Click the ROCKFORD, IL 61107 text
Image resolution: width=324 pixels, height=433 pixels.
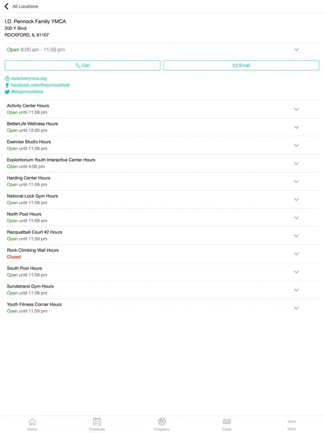coord(27,35)
